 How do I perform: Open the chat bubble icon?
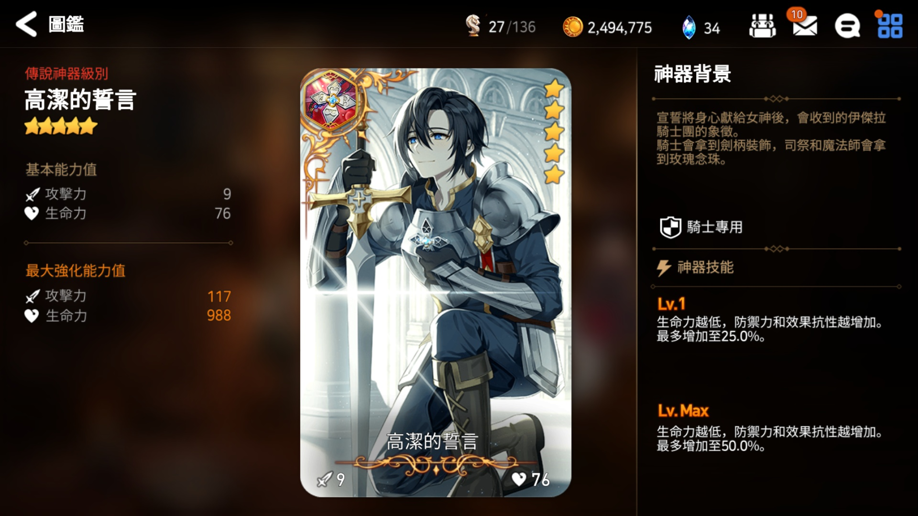click(847, 26)
